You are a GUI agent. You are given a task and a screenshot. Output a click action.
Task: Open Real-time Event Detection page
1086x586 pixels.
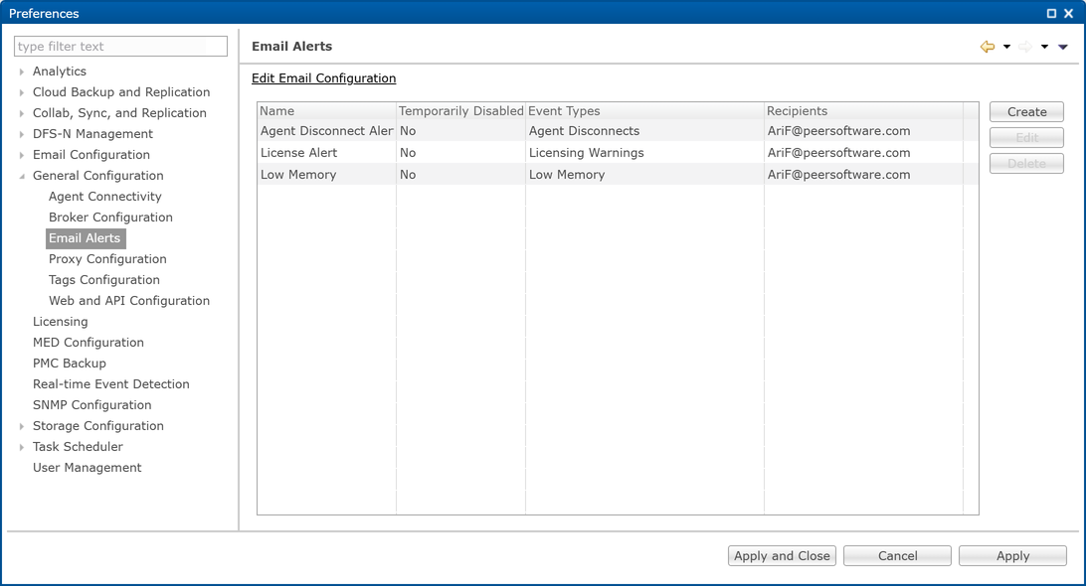pos(110,384)
